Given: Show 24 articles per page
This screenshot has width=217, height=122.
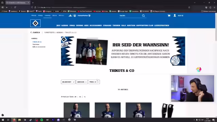Looking at the screenshot, I should [x=75, y=97].
